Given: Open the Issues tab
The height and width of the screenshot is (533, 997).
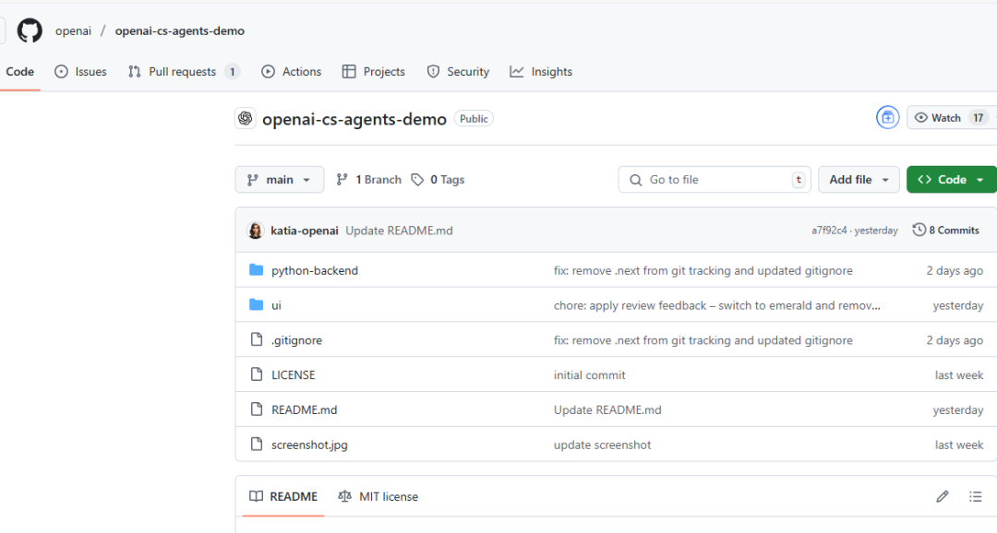Looking at the screenshot, I should [80, 72].
